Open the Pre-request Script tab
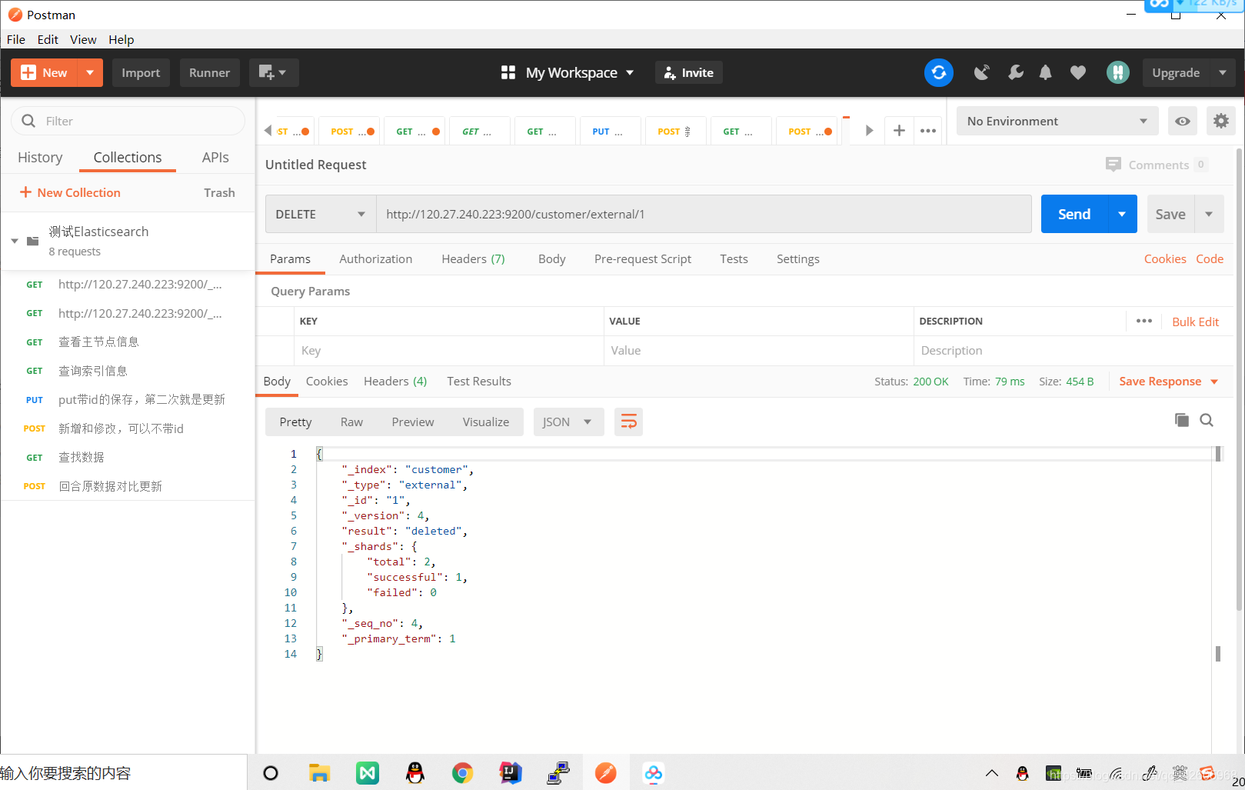The width and height of the screenshot is (1245, 790). pos(642,258)
